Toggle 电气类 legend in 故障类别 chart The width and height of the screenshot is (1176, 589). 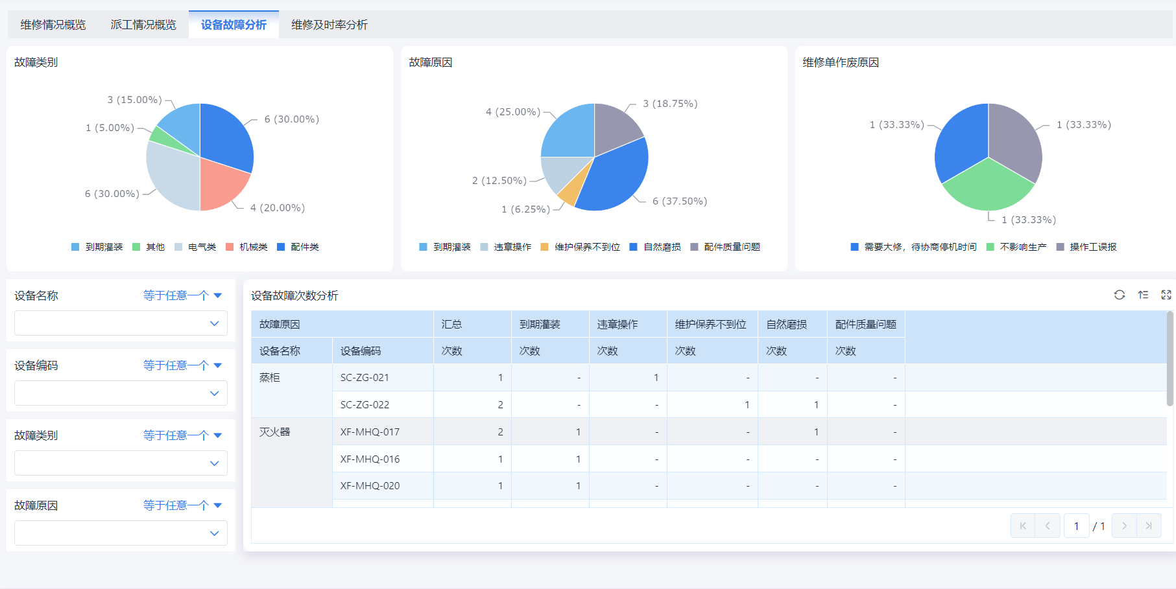[x=195, y=247]
